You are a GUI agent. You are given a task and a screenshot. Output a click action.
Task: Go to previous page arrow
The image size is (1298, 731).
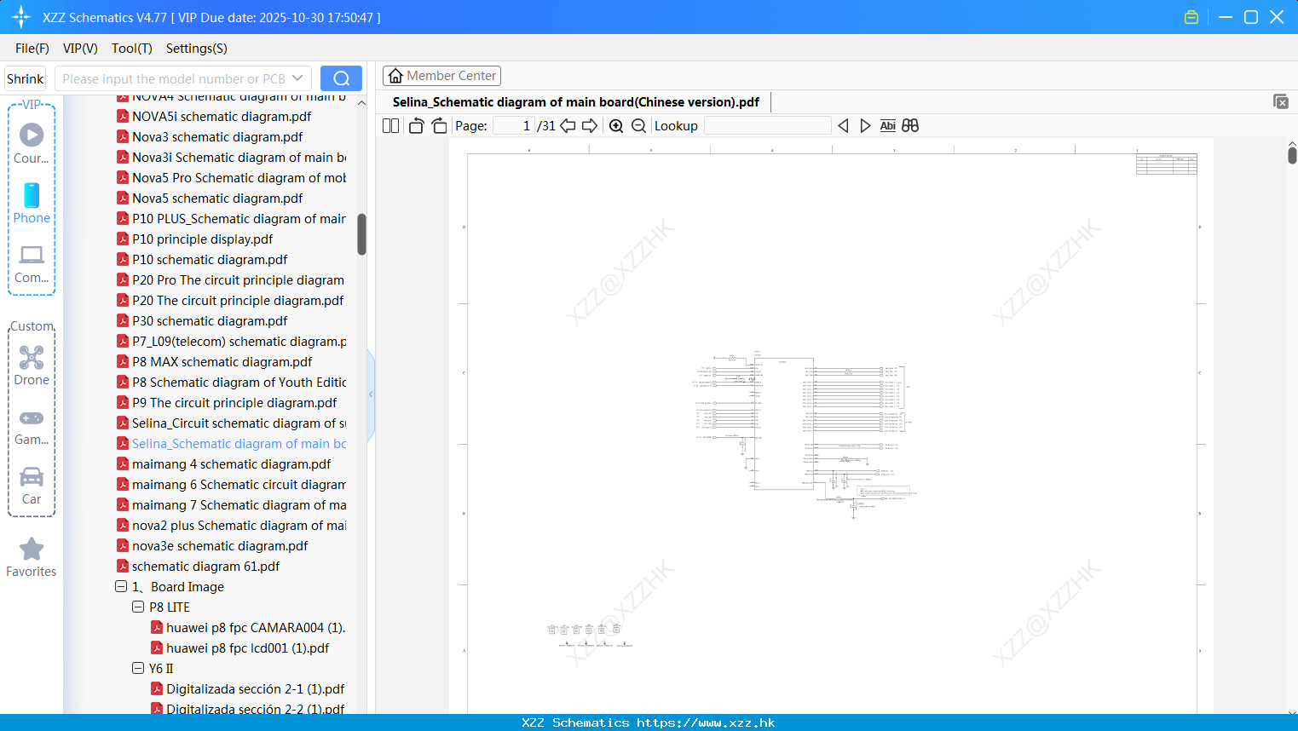point(568,125)
